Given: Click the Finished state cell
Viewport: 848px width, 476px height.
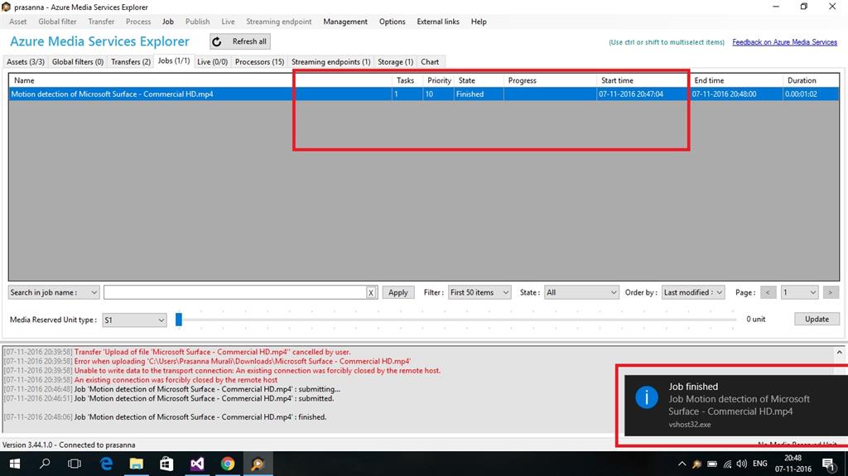Looking at the screenshot, I should click(479, 94).
